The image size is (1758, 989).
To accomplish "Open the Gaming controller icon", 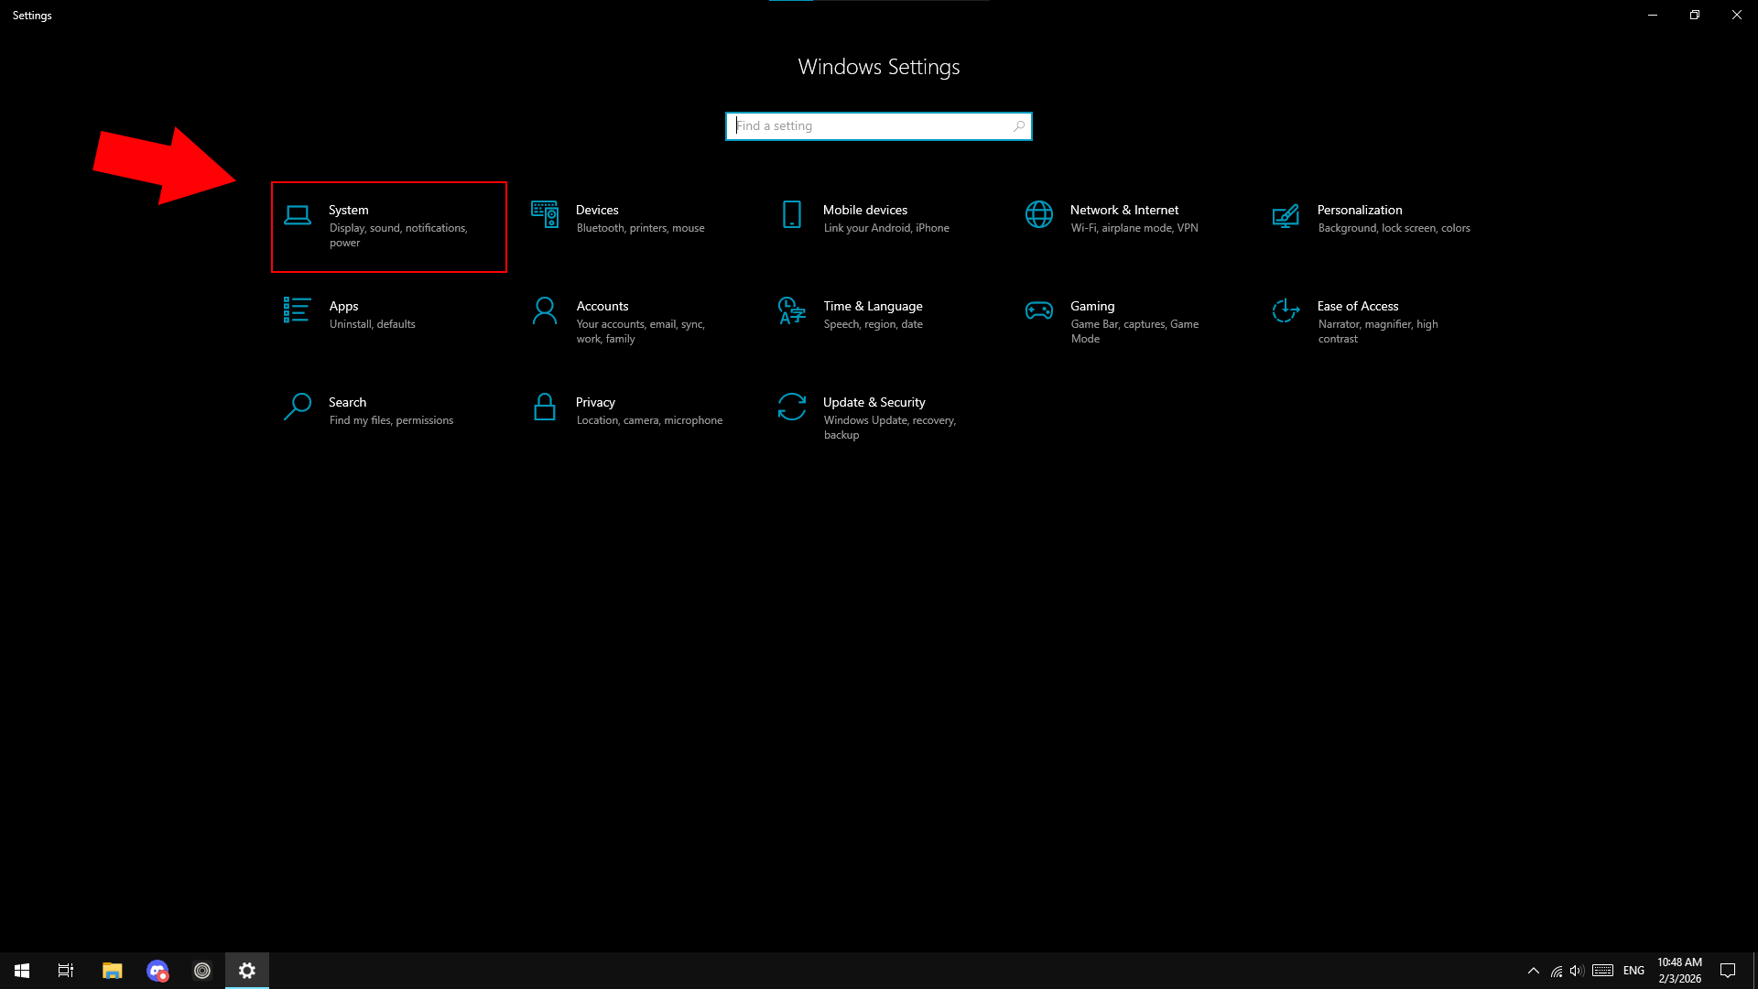I will click(x=1039, y=311).
